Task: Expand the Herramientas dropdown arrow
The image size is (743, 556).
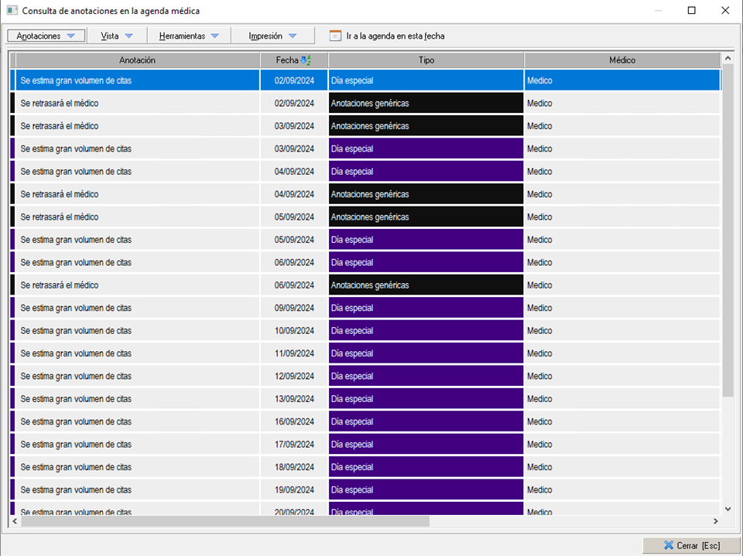Action: (214, 36)
